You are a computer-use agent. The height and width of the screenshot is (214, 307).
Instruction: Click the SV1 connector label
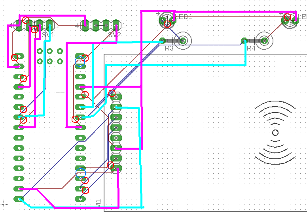[47, 35]
